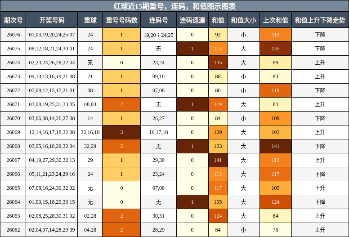Click the 重号号码数 column header
Screen dimensions: 349x237
(x=121, y=20)
